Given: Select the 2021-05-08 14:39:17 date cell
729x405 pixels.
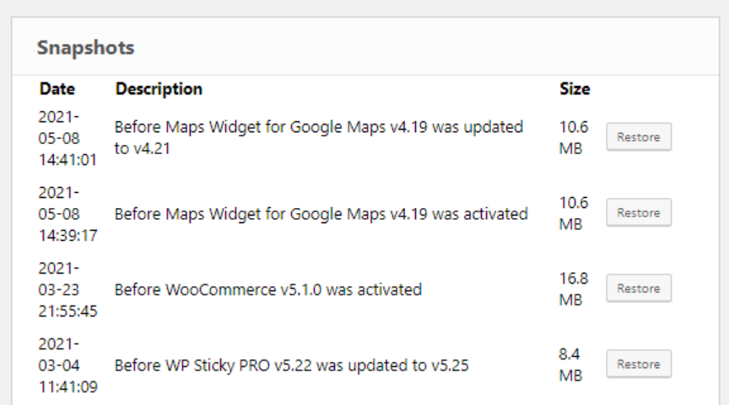Looking at the screenshot, I should (x=67, y=213).
